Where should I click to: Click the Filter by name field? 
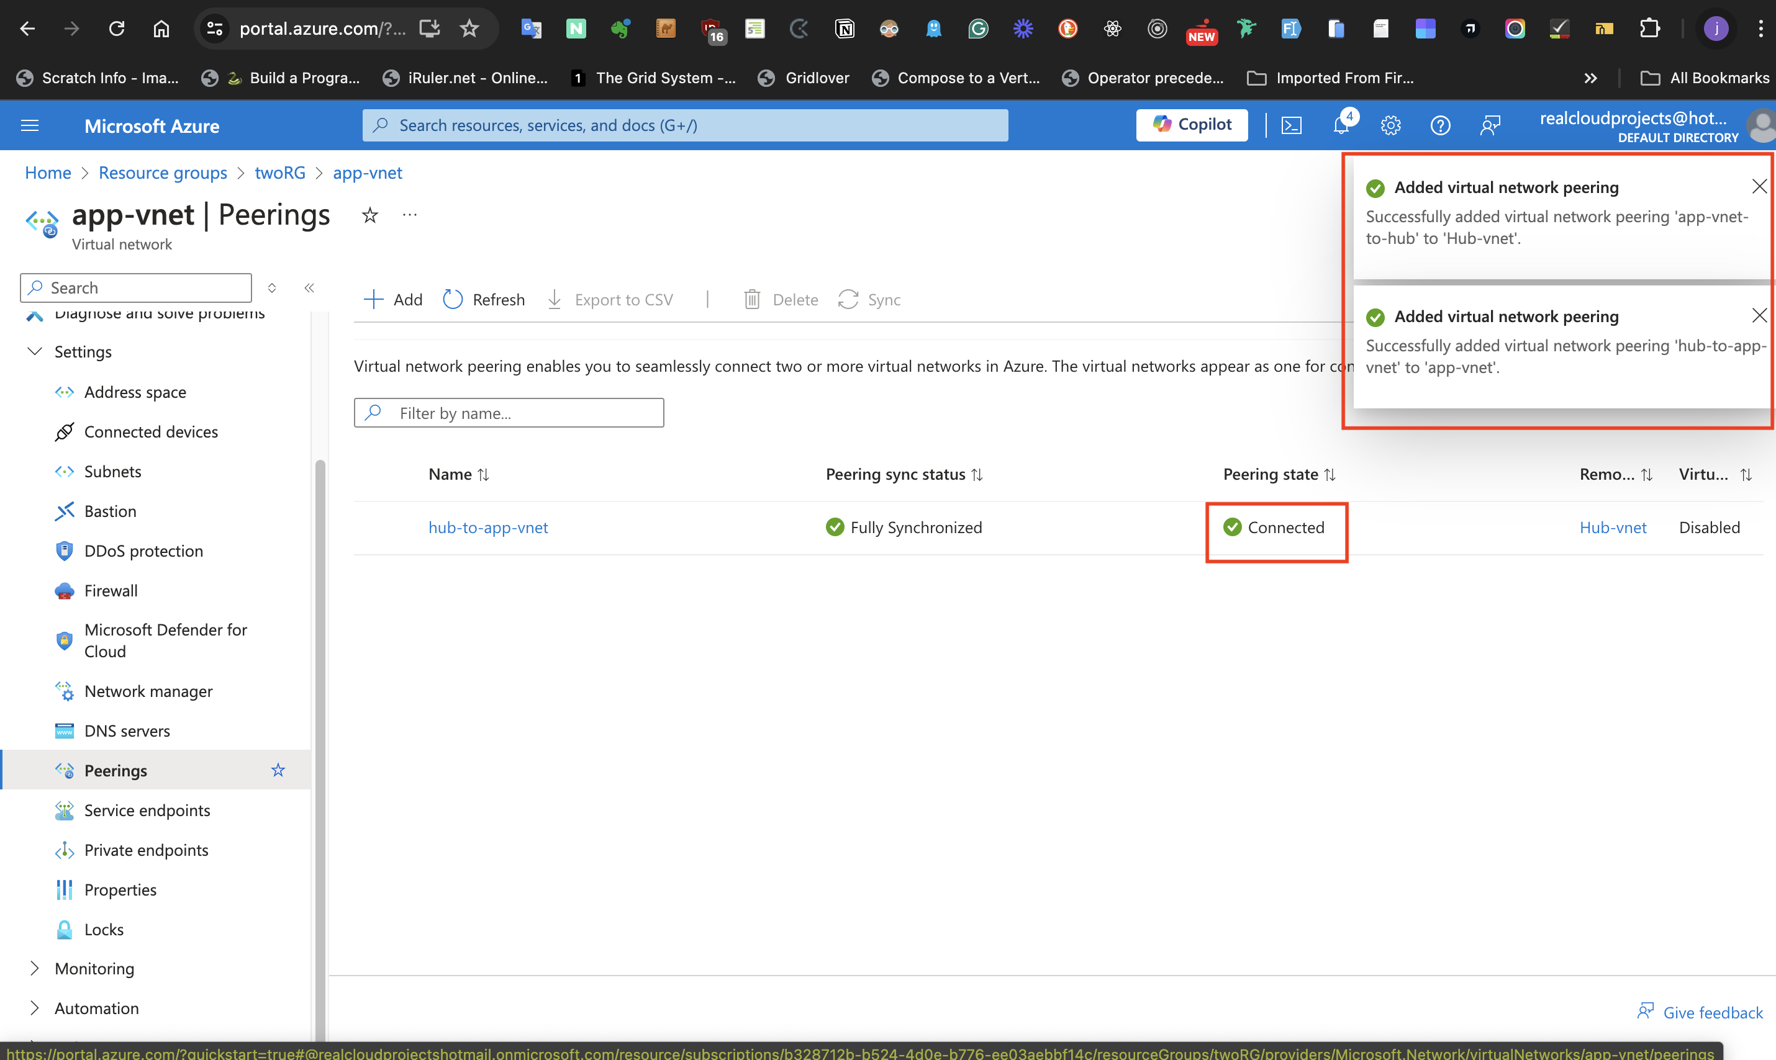click(x=509, y=413)
